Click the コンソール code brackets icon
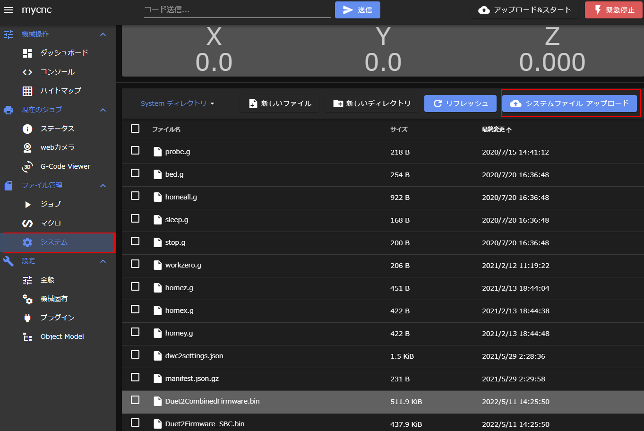The image size is (644, 431). click(27, 72)
